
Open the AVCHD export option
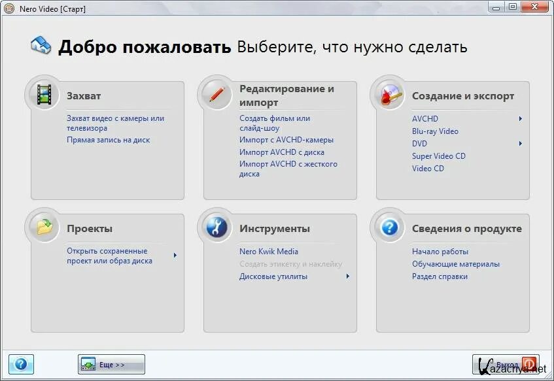tap(425, 119)
